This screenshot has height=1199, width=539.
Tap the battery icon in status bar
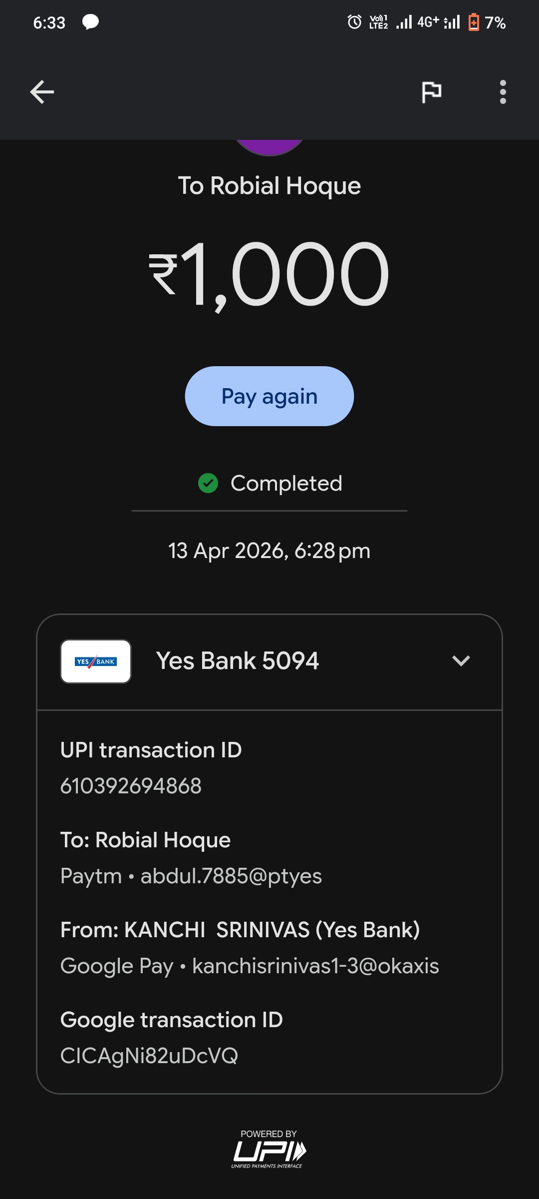(x=473, y=22)
